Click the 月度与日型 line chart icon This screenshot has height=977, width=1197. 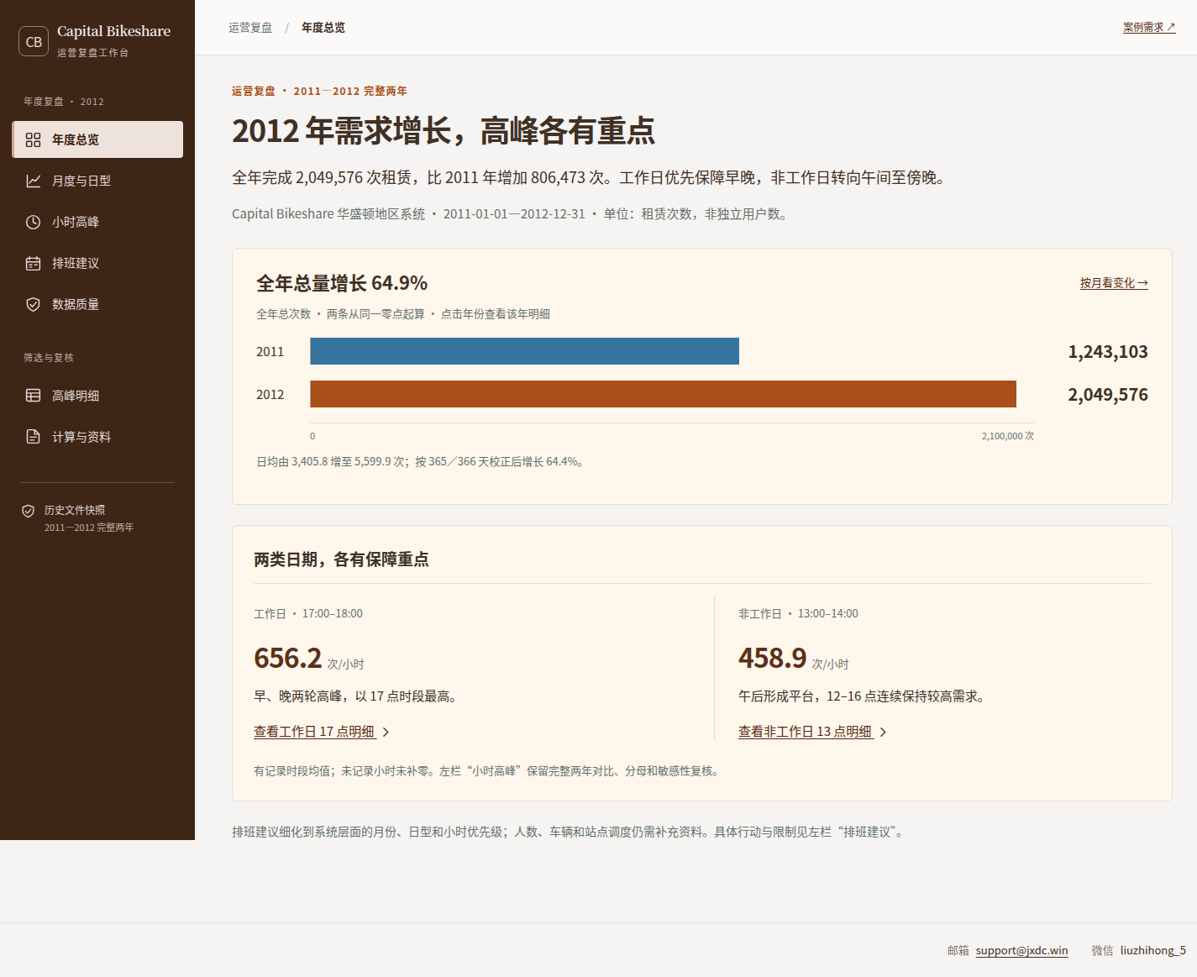coord(33,181)
